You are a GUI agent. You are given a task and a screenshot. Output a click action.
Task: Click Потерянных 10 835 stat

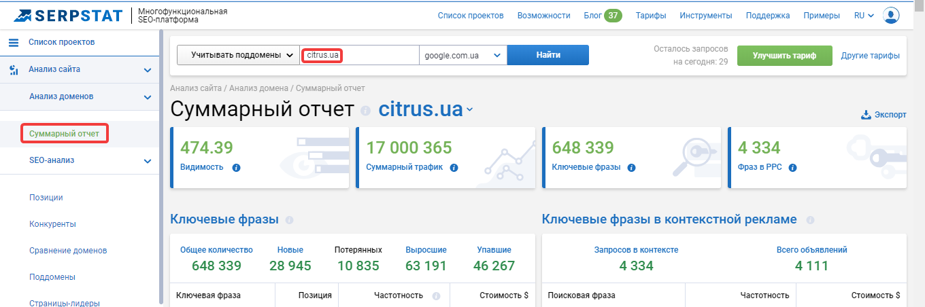click(358, 259)
